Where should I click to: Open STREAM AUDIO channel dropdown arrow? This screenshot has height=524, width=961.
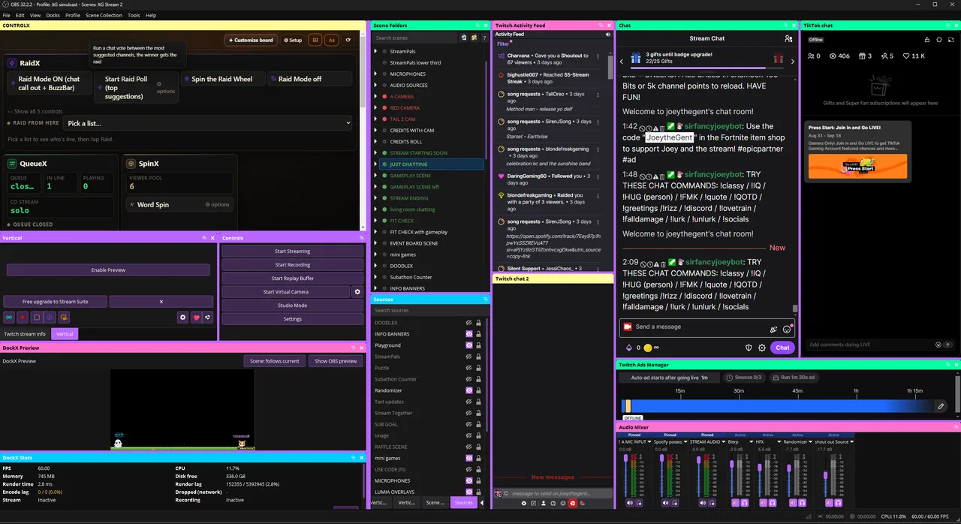click(724, 442)
